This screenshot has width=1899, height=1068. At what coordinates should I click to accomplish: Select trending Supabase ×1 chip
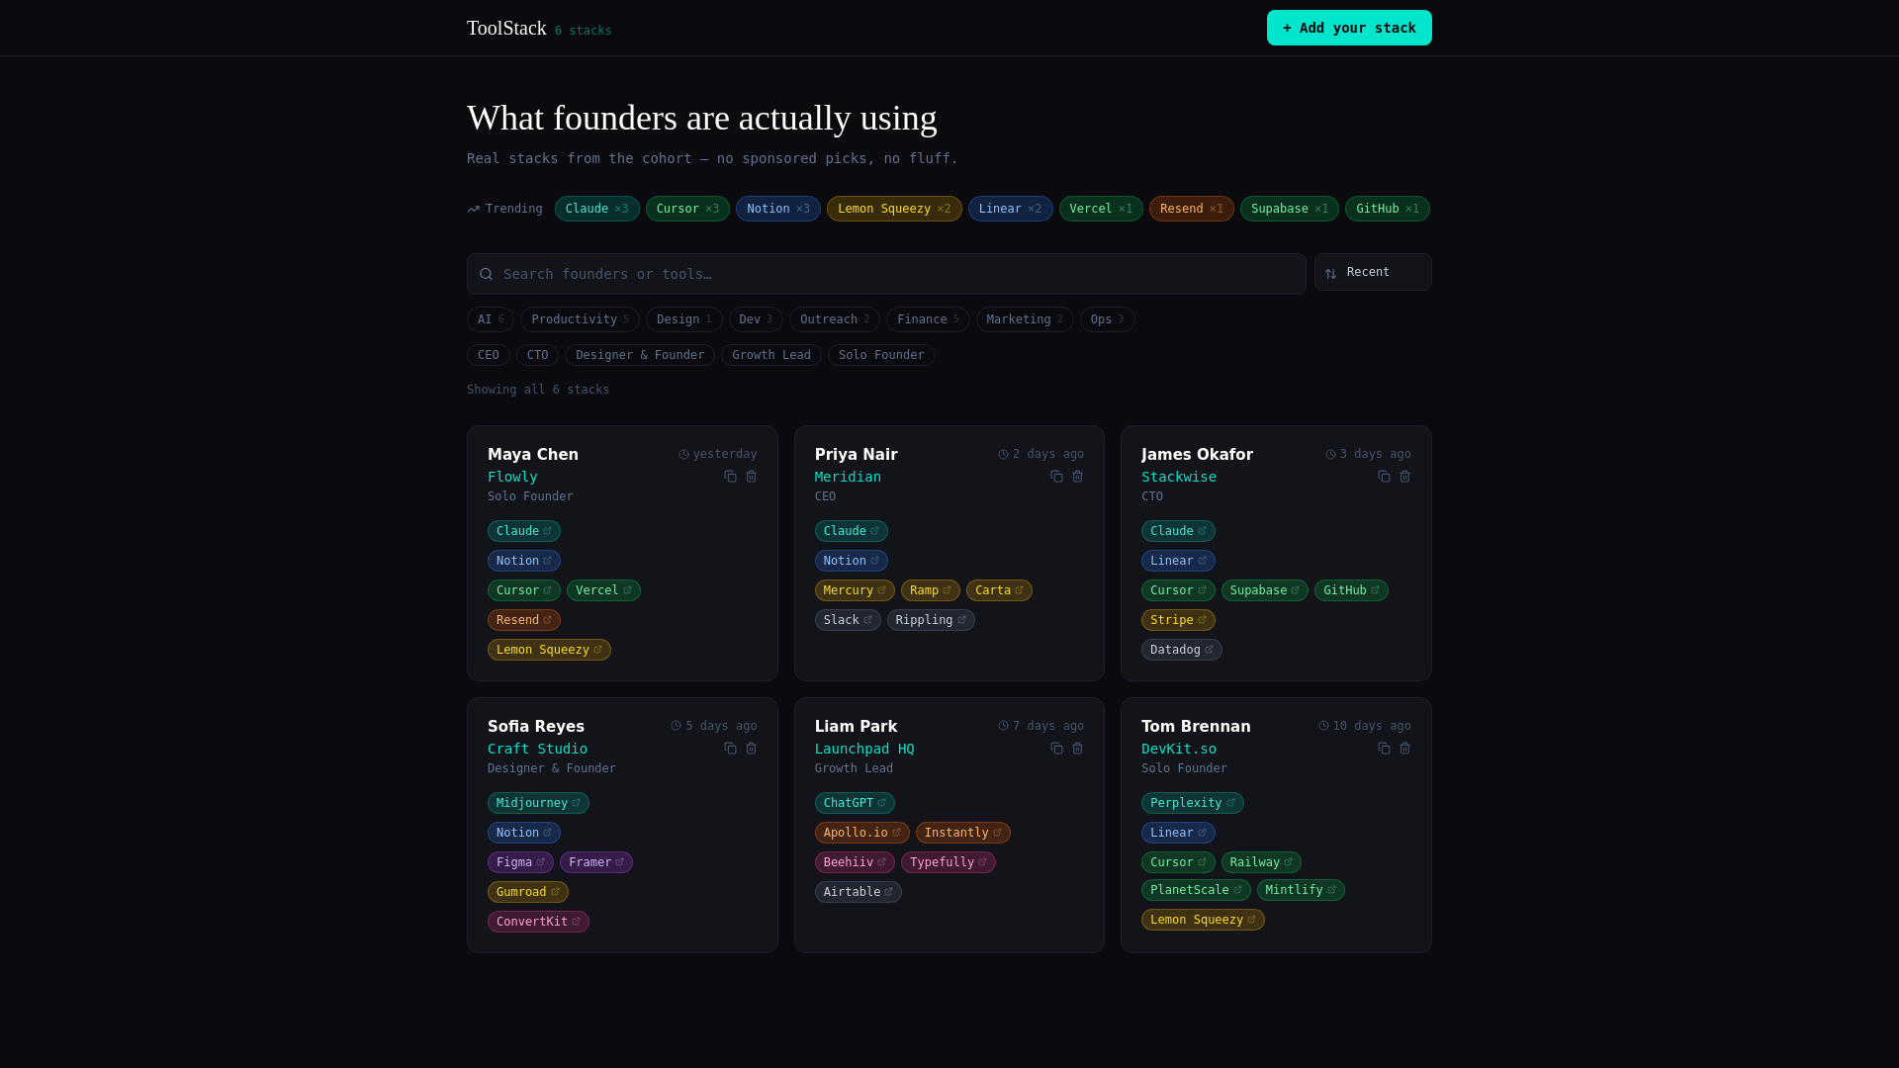coord(1290,209)
